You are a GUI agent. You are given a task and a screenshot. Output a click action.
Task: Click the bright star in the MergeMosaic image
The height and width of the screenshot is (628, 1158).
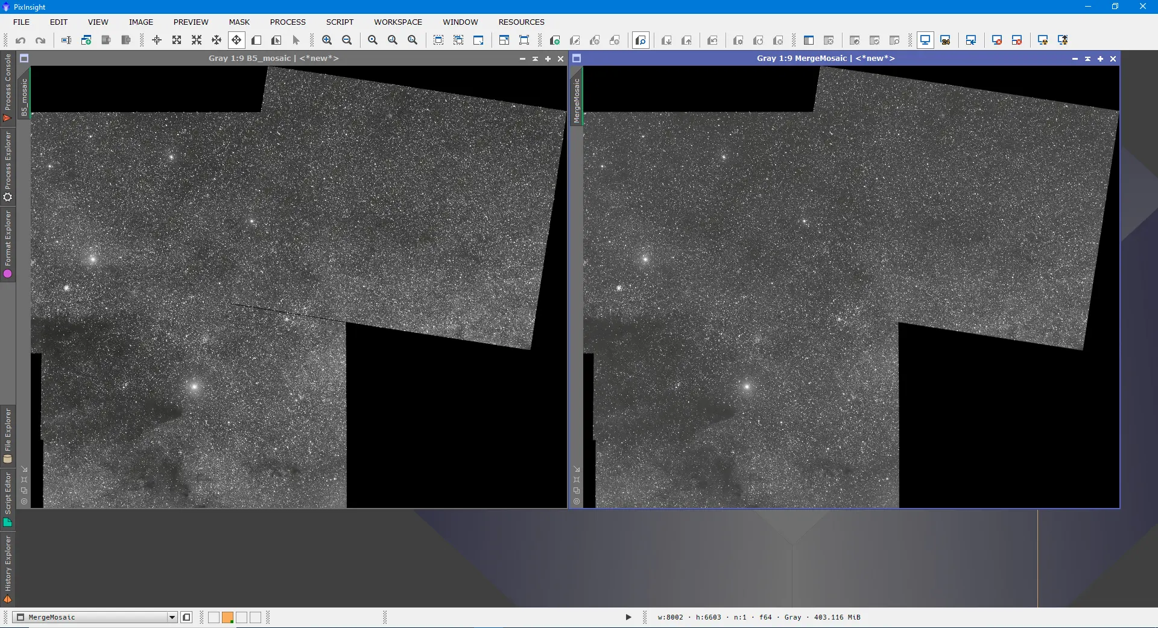[747, 386]
